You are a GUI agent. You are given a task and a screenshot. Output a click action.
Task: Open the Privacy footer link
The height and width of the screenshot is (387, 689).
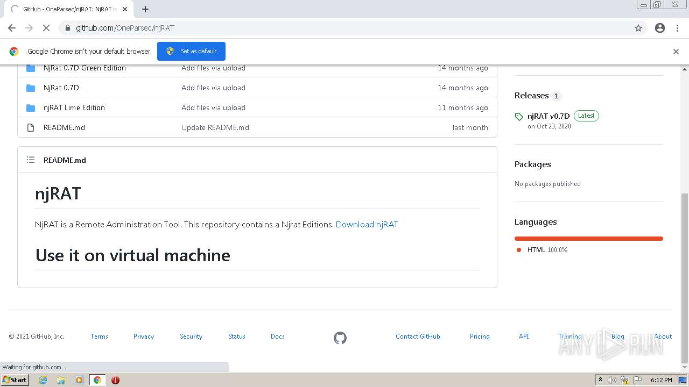pos(144,336)
